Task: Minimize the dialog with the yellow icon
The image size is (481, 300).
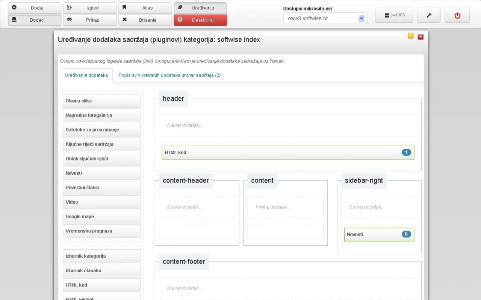Action: 411,36
